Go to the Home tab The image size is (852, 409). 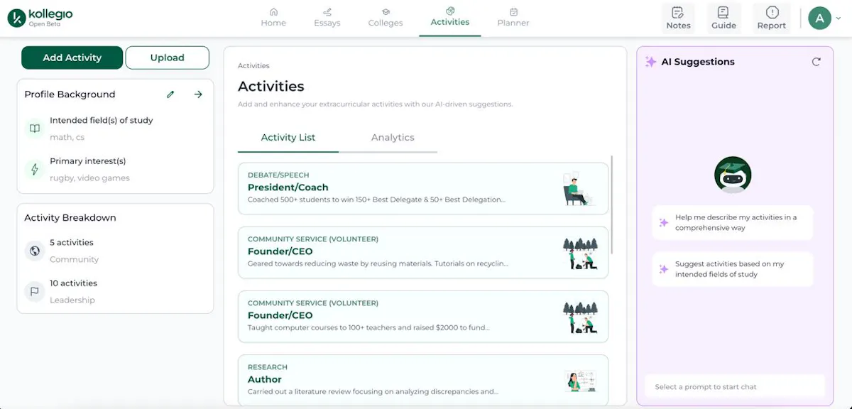[273, 18]
